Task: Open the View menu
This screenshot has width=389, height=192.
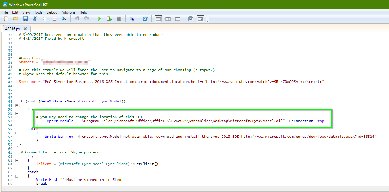Action: coord(26,12)
